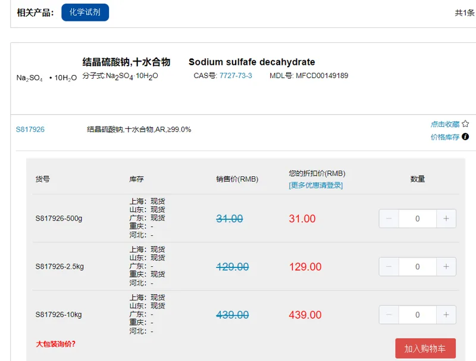Click the 您的折扣价(RMB) column header

(317, 173)
